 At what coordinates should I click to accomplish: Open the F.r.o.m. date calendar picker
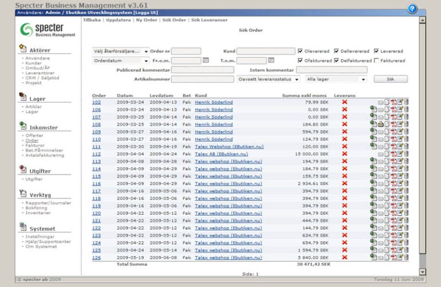pyautogui.click(x=206, y=60)
